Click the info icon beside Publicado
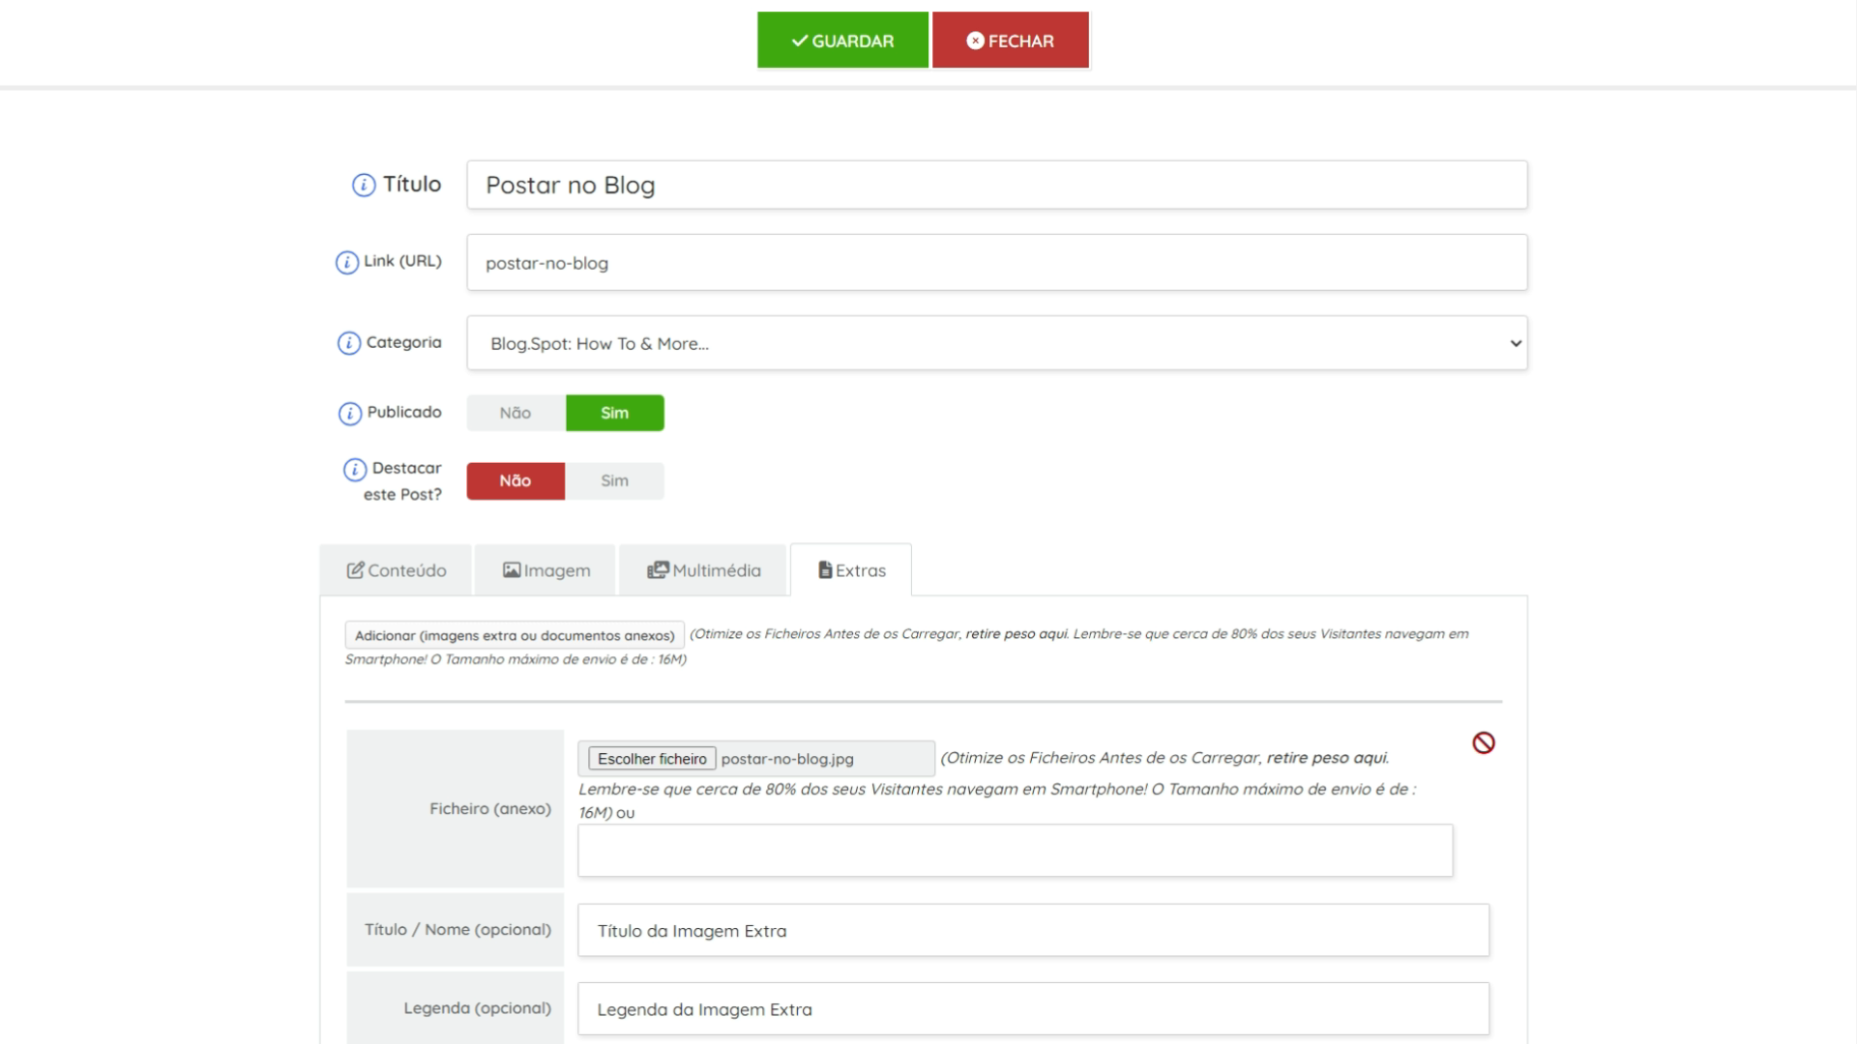This screenshot has height=1044, width=1857. pyautogui.click(x=349, y=413)
